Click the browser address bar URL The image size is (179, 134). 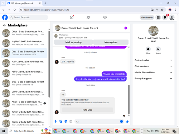coord(47,10)
